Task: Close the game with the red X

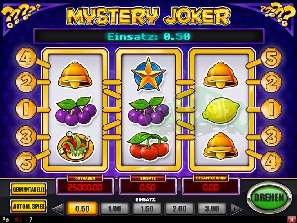Action: pos(292,220)
